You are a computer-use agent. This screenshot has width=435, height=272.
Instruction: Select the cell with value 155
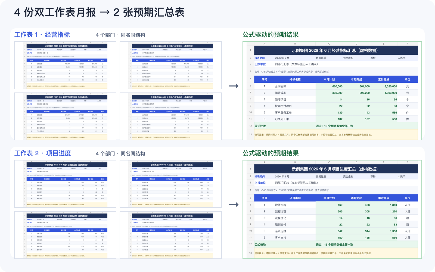pyautogui.click(x=356, y=237)
